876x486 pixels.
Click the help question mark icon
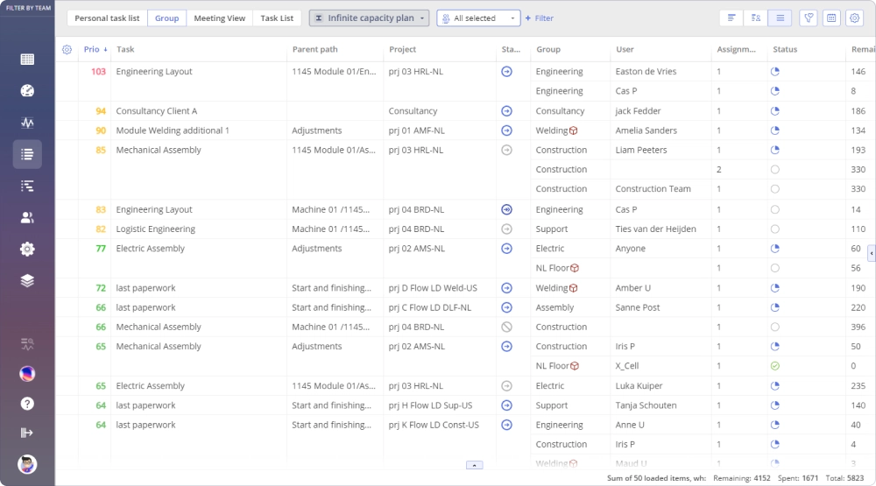[x=27, y=404]
